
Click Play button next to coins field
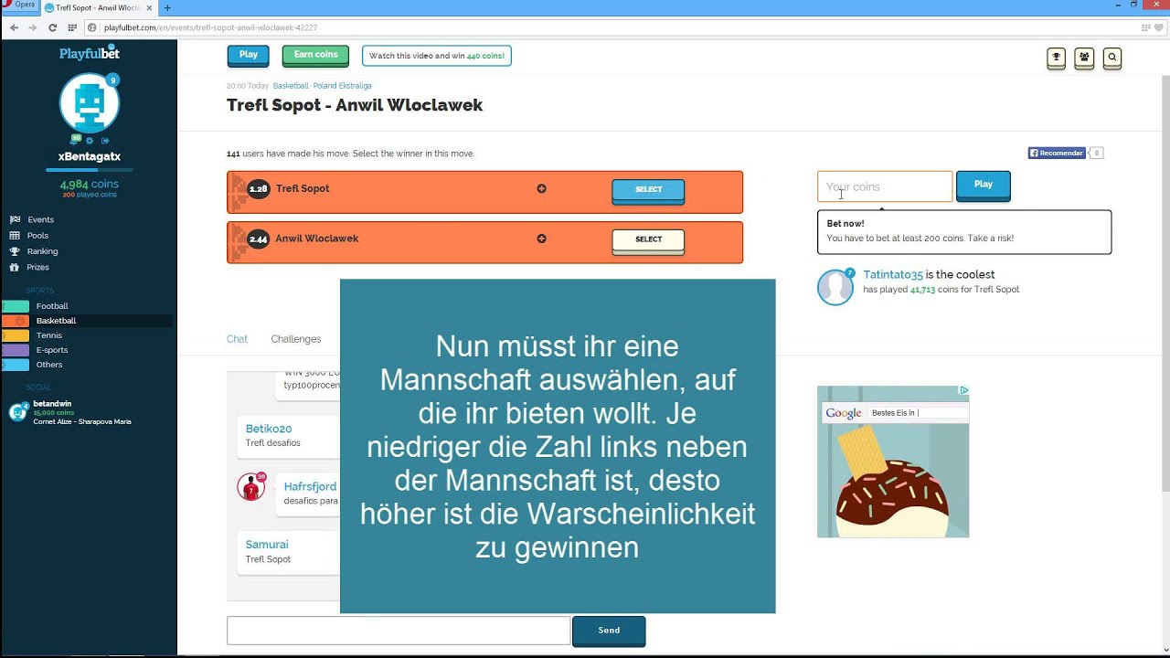pyautogui.click(x=984, y=186)
